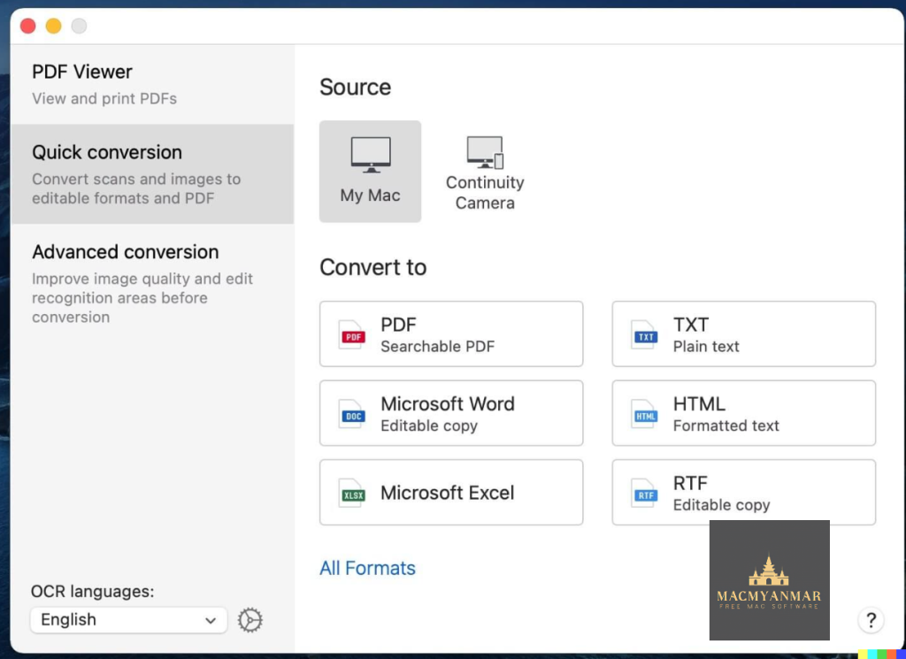The height and width of the screenshot is (659, 906).
Task: Click the blue TXT file icon
Action: [x=645, y=335]
